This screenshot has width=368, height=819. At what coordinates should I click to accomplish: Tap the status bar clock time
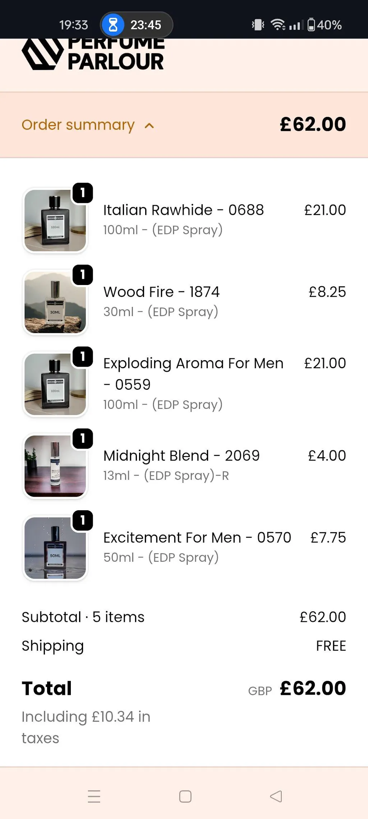pyautogui.click(x=74, y=25)
